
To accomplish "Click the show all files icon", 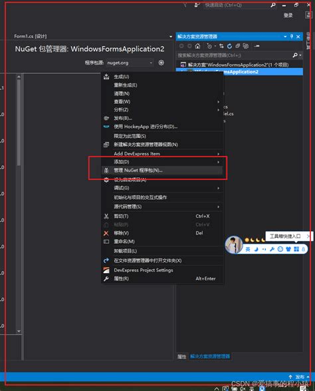I will click(x=246, y=46).
